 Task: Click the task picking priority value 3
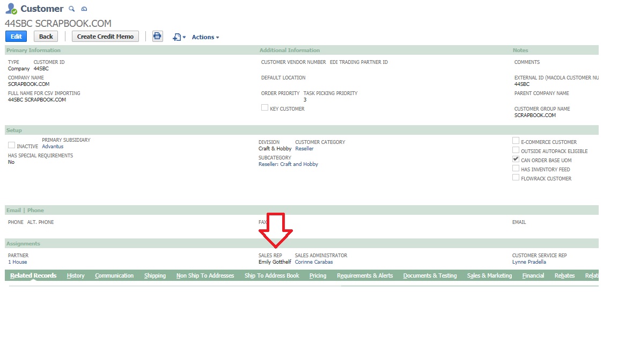pyautogui.click(x=305, y=100)
